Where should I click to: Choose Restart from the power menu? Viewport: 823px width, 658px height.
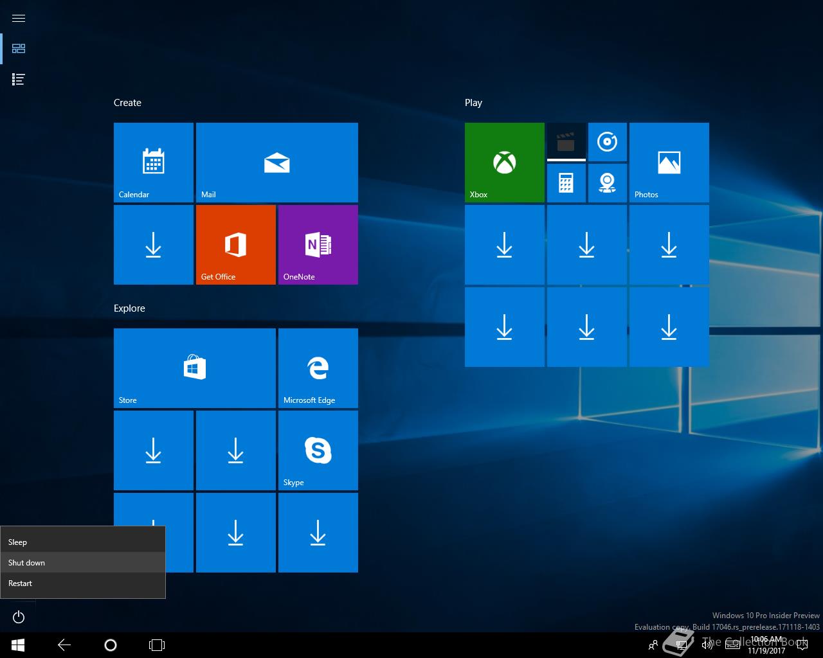click(83, 583)
